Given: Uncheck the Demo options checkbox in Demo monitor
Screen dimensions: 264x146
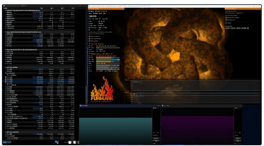Looking at the screenshot, I should [90, 36].
